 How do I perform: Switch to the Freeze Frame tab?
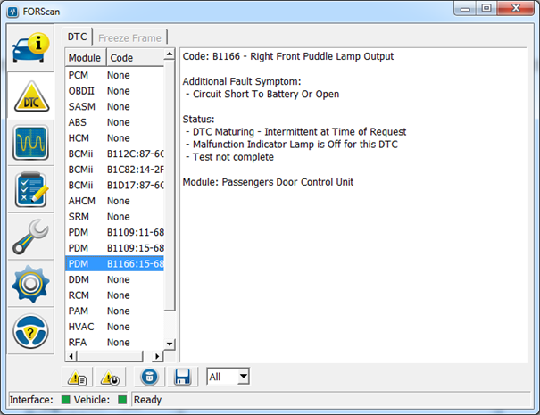click(x=129, y=37)
